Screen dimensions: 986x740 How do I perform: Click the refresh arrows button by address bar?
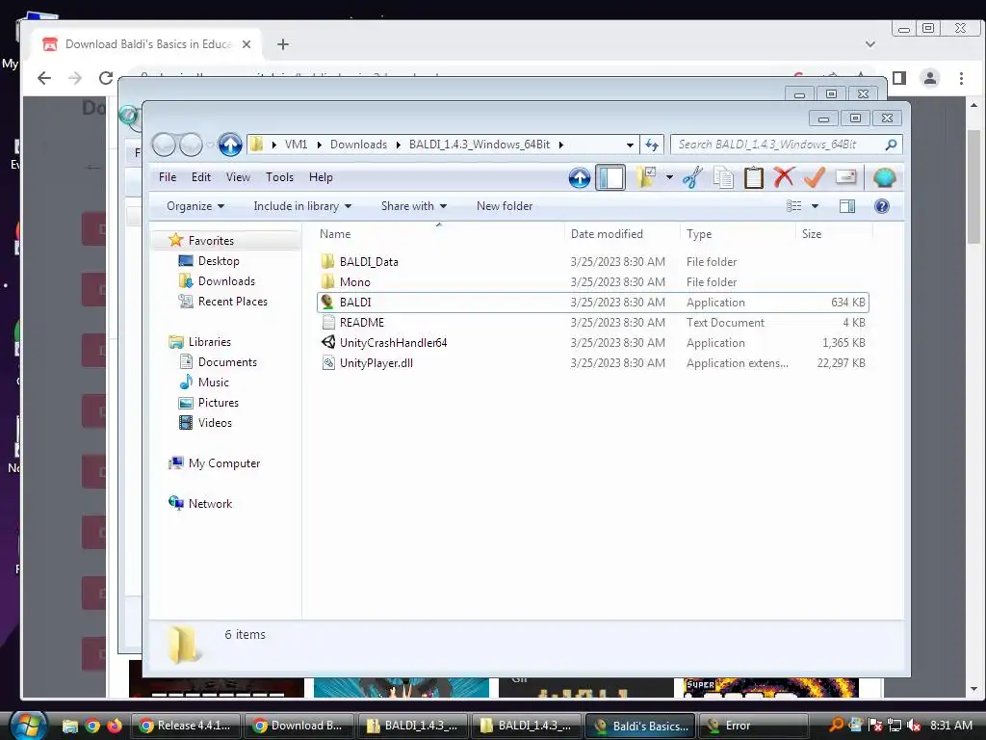652,145
